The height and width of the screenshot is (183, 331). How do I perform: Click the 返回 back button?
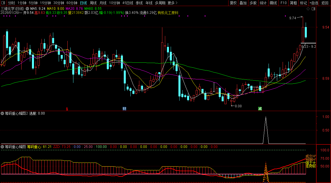coord(325,3)
